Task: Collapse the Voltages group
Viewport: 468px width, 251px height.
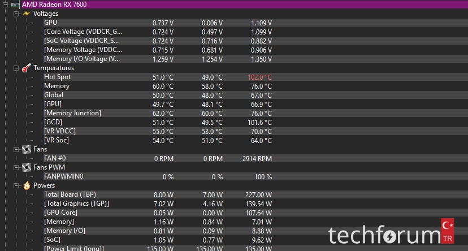Action: 16,14
